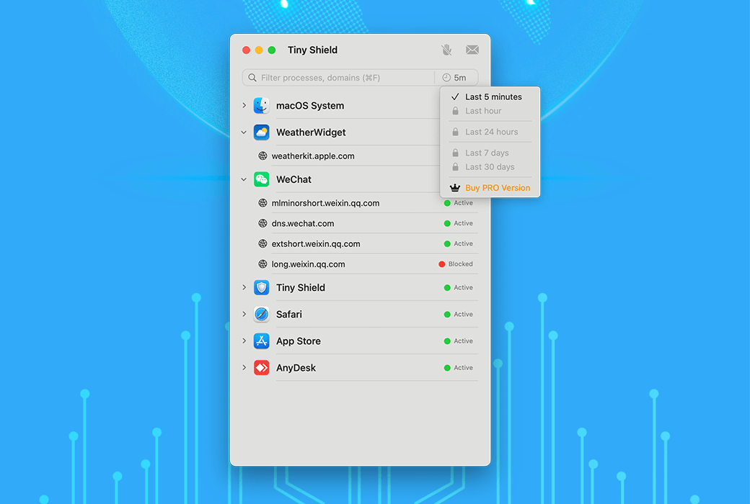Viewport: 750px width, 504px height.
Task: Toggle Active status of Safari
Action: click(x=458, y=315)
